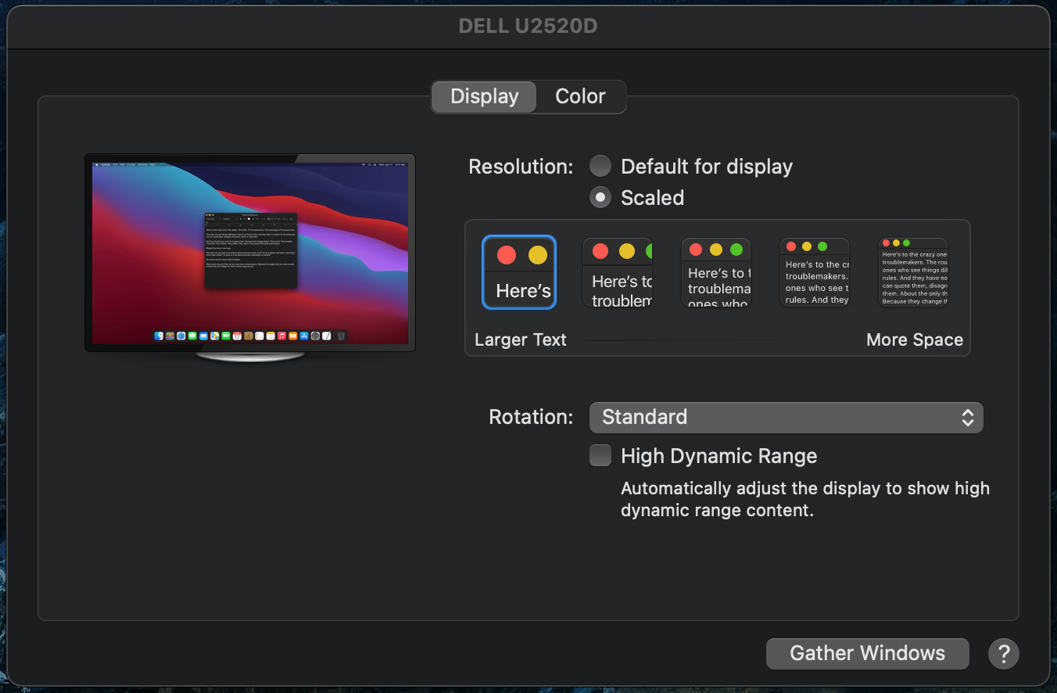This screenshot has width=1057, height=693.
Task: Click the monitor preview image
Action: point(250,257)
